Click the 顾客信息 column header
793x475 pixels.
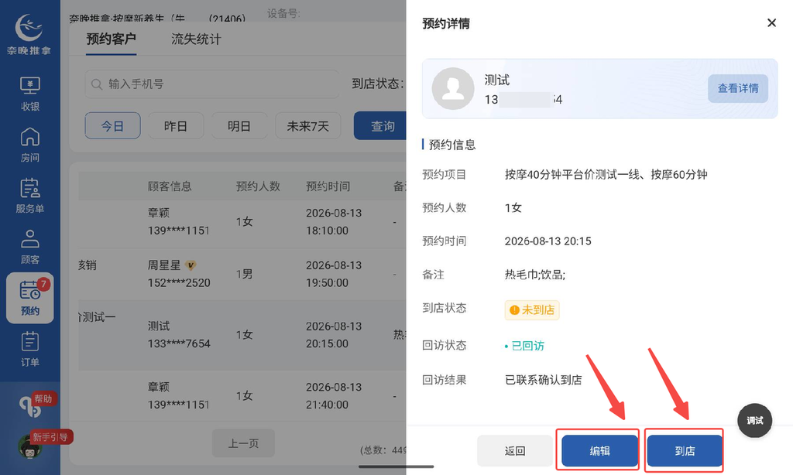point(170,186)
